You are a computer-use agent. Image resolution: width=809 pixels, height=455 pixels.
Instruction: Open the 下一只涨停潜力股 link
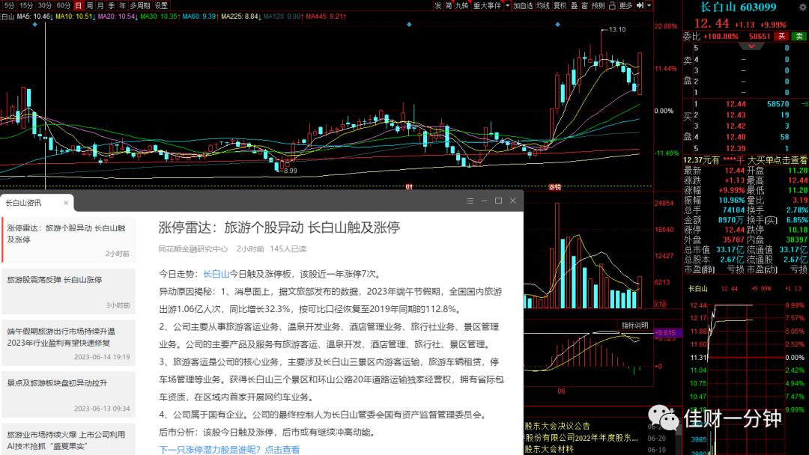click(229, 450)
